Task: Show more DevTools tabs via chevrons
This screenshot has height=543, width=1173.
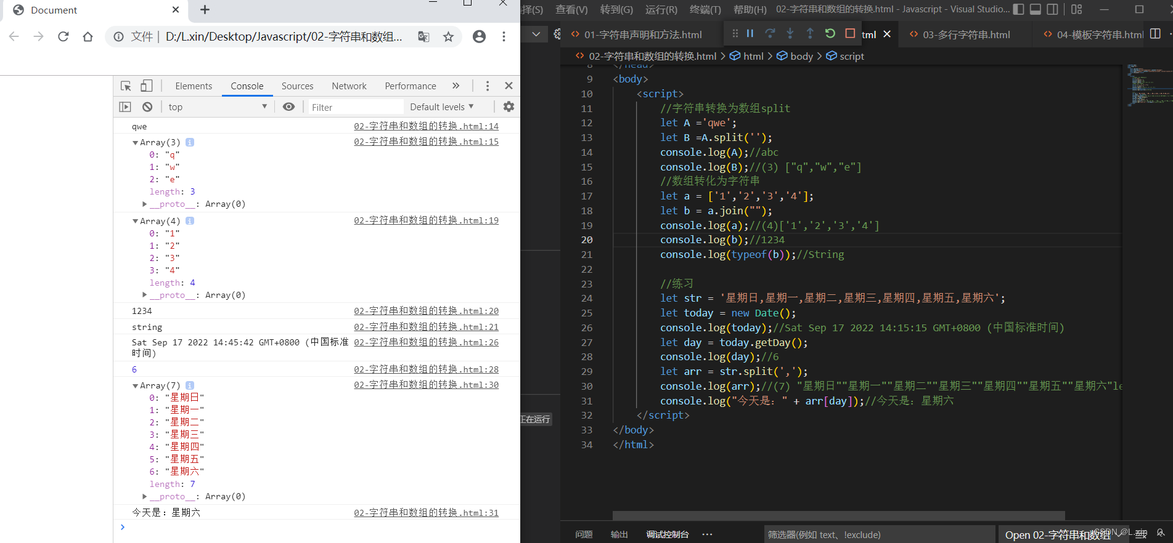Action: [x=456, y=86]
